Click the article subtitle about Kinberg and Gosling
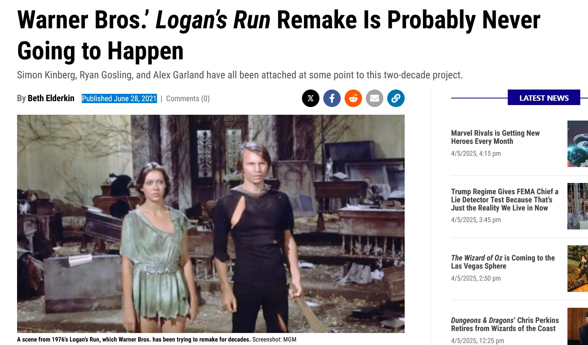The image size is (588, 345). (x=240, y=75)
